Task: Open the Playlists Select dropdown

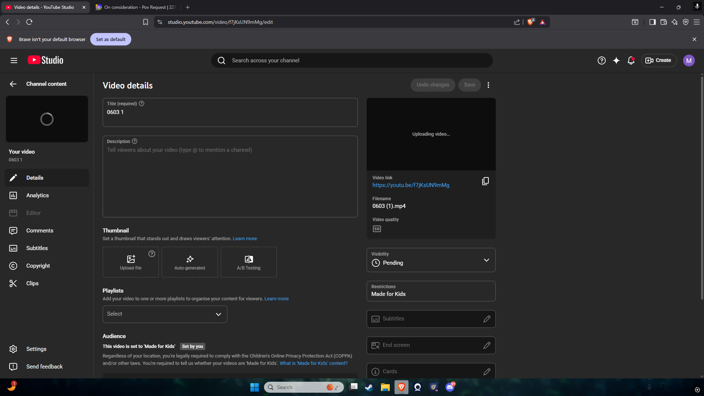Action: pyautogui.click(x=165, y=314)
